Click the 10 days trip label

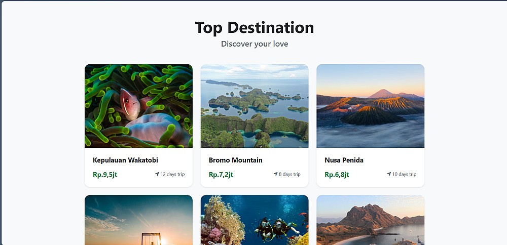click(404, 174)
